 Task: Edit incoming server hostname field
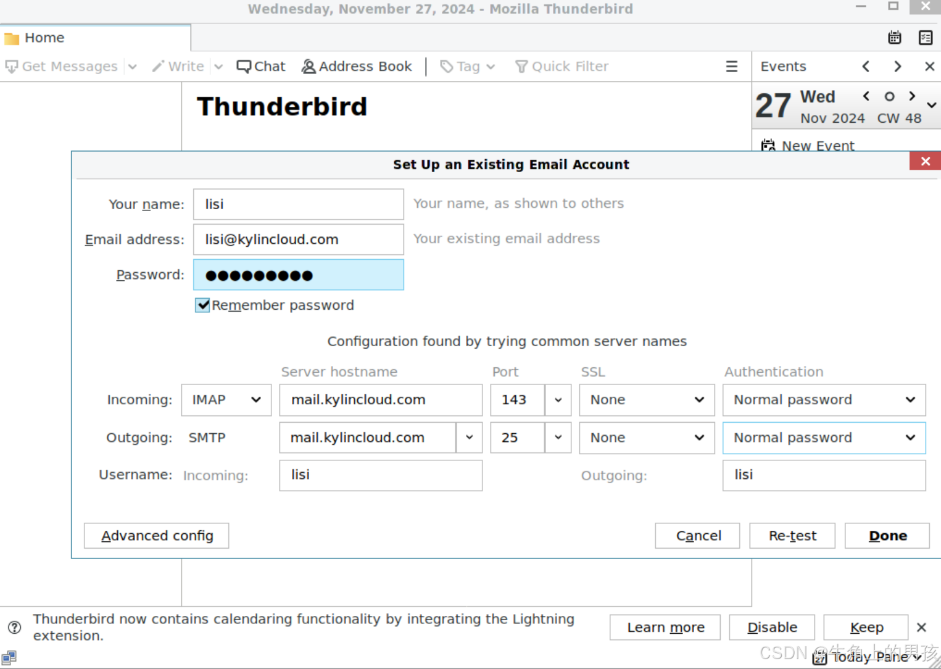click(381, 400)
